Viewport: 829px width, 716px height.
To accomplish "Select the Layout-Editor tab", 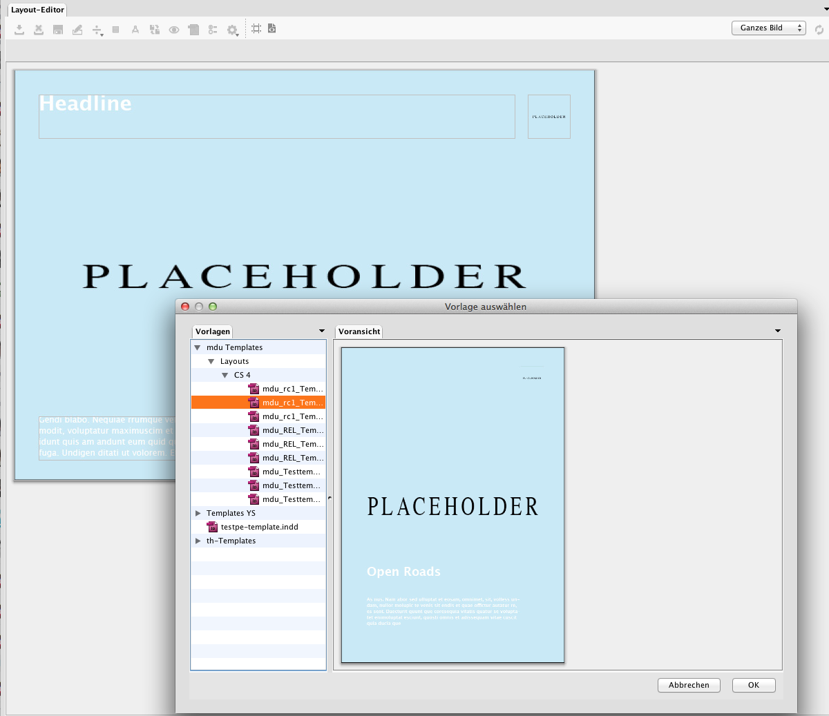I will tap(37, 10).
